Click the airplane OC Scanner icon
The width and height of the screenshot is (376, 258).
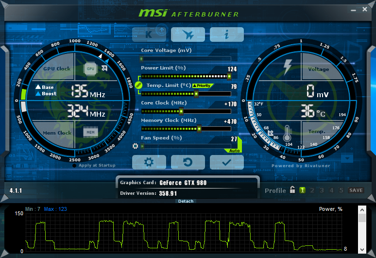188,34
